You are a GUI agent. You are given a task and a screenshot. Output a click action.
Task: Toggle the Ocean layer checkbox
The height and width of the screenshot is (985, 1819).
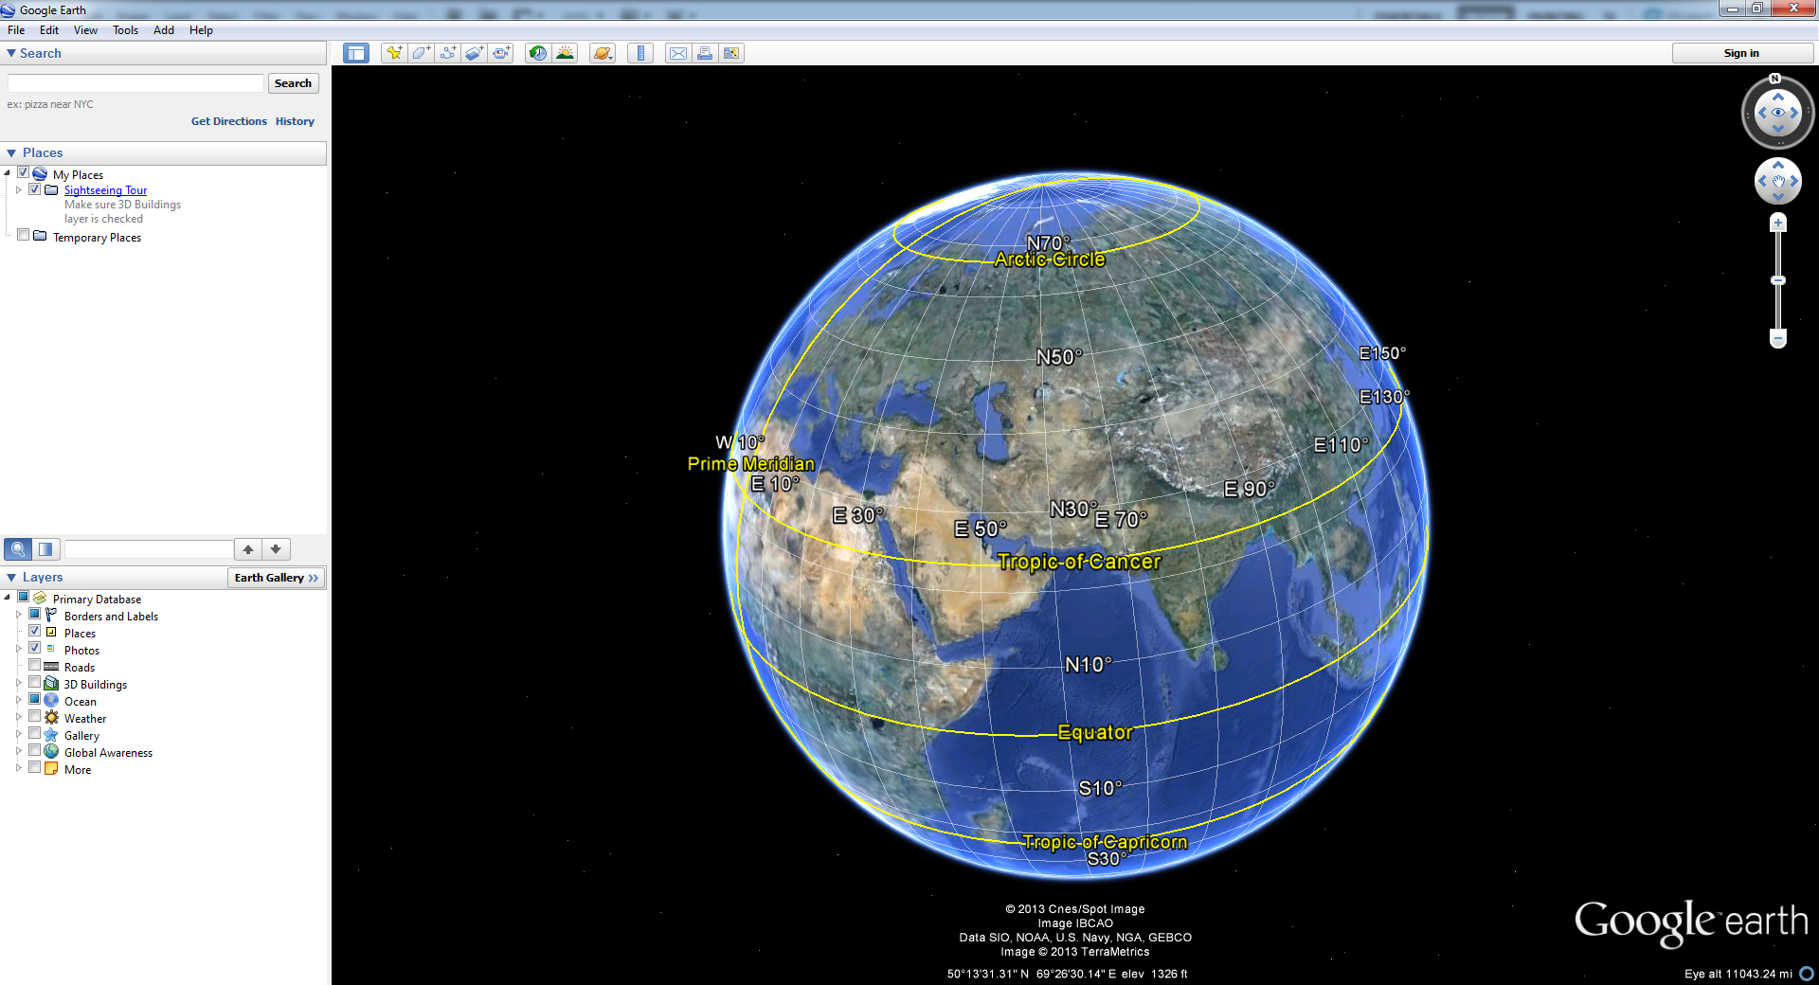[35, 700]
